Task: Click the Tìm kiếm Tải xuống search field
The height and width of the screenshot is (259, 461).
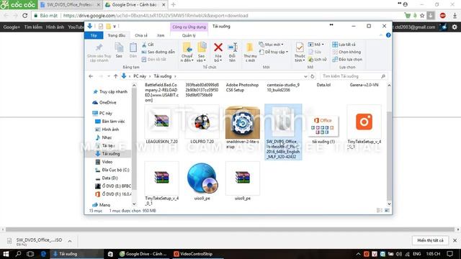Action: pos(354,76)
